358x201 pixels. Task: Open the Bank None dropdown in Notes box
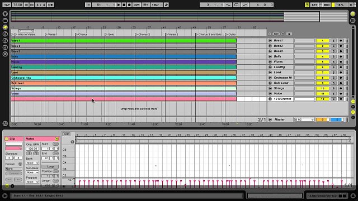pyautogui.click(x=32, y=163)
